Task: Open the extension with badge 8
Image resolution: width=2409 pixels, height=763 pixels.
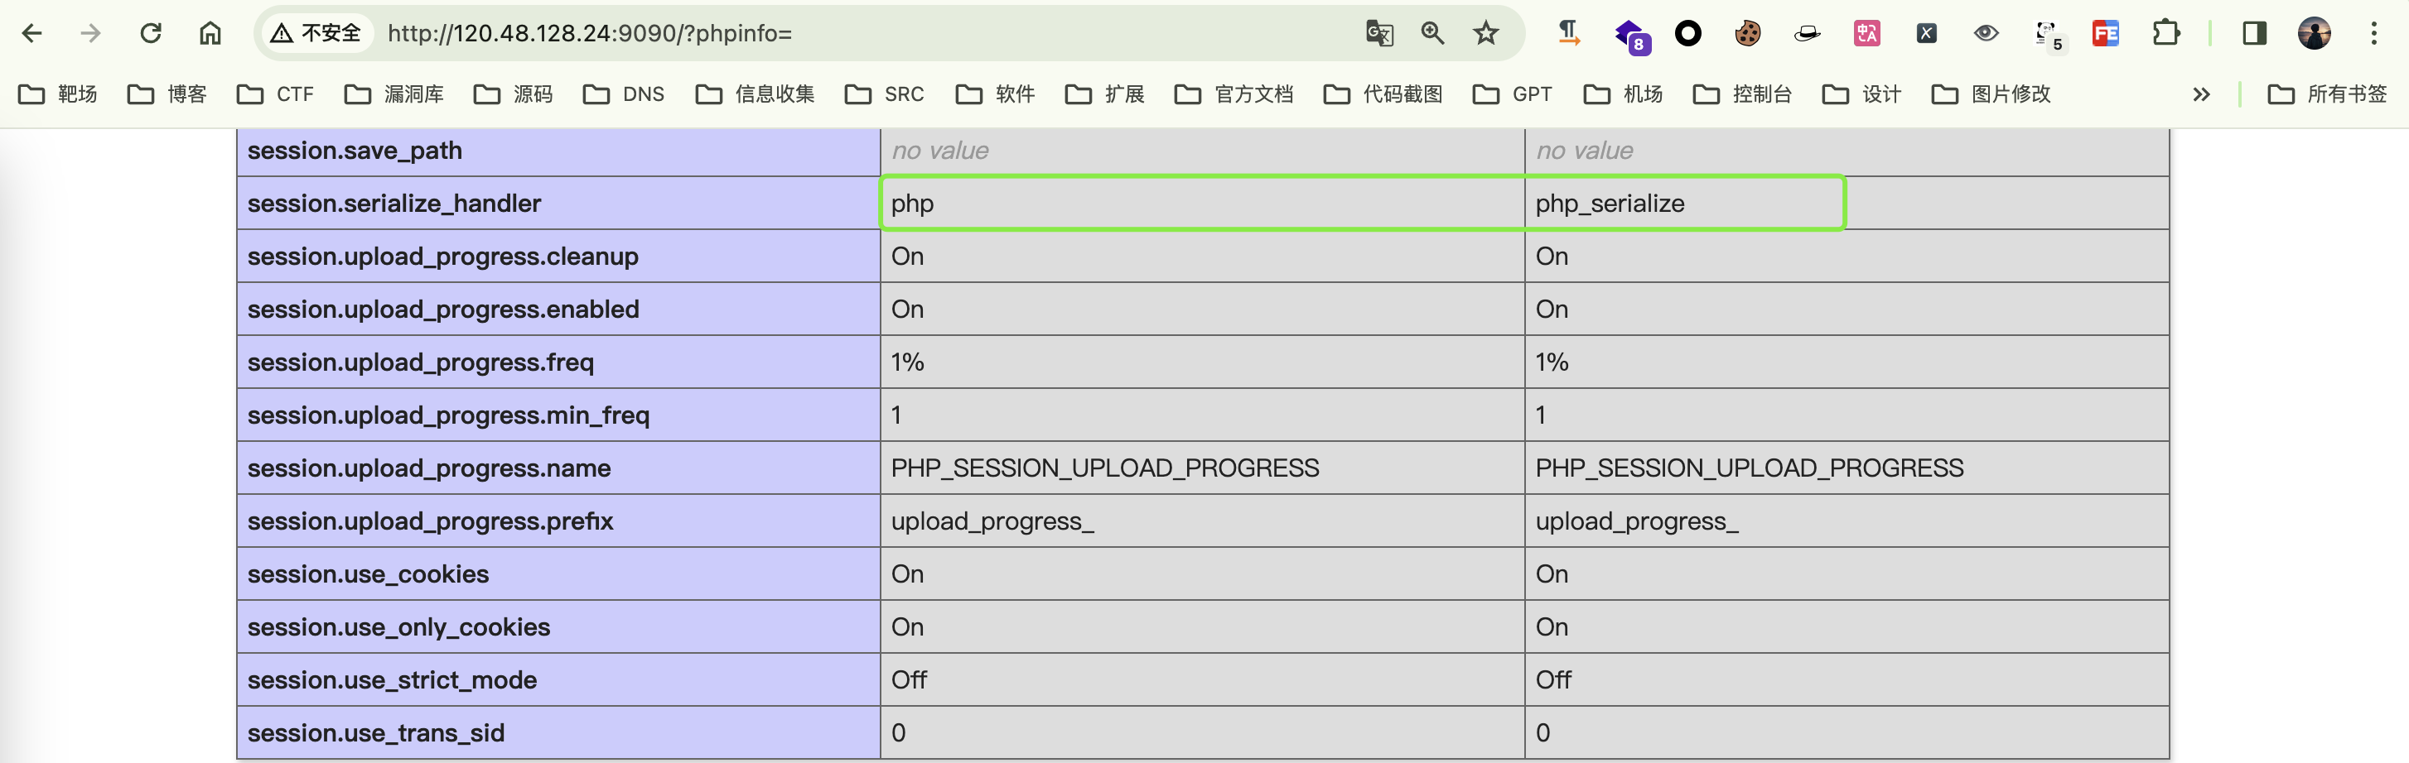Action: (x=1631, y=36)
